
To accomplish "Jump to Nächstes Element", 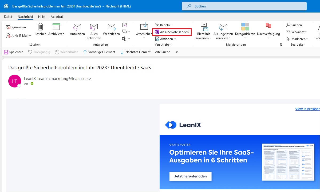I will pos(136,52).
